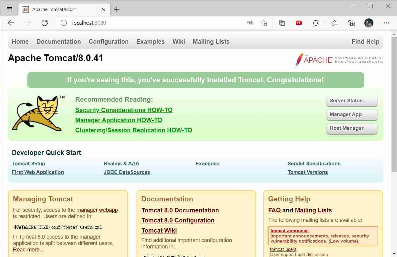Open the Wiki navigation item
Screen dimensions: 397x257
179,42
